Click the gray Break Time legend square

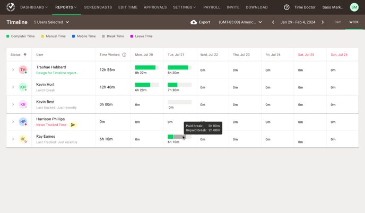point(103,36)
